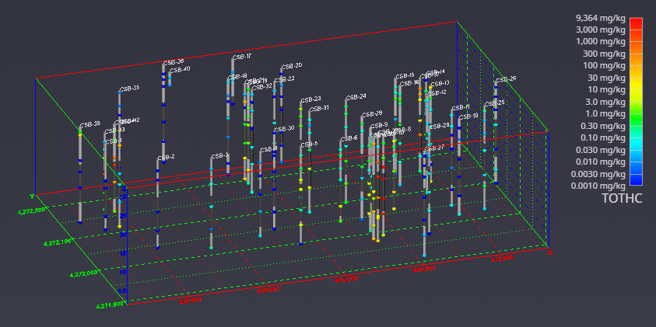Click the CSB-31 borehole label
This screenshot has height=327, width=656.
click(319, 108)
